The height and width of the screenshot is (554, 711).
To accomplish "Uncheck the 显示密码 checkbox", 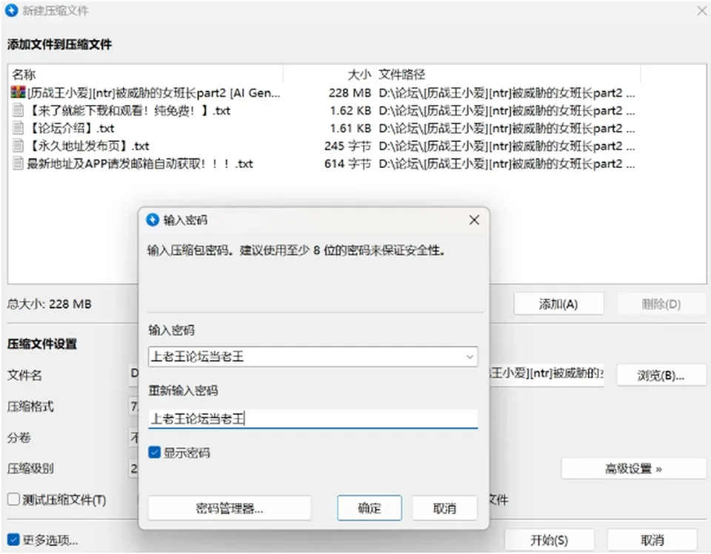I will point(154,453).
